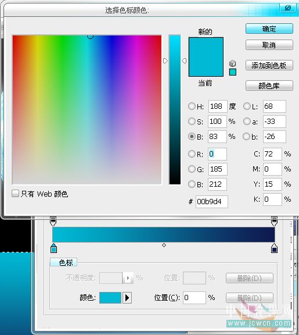Click the 颜色库 button
The image size is (299, 335).
(x=269, y=85)
